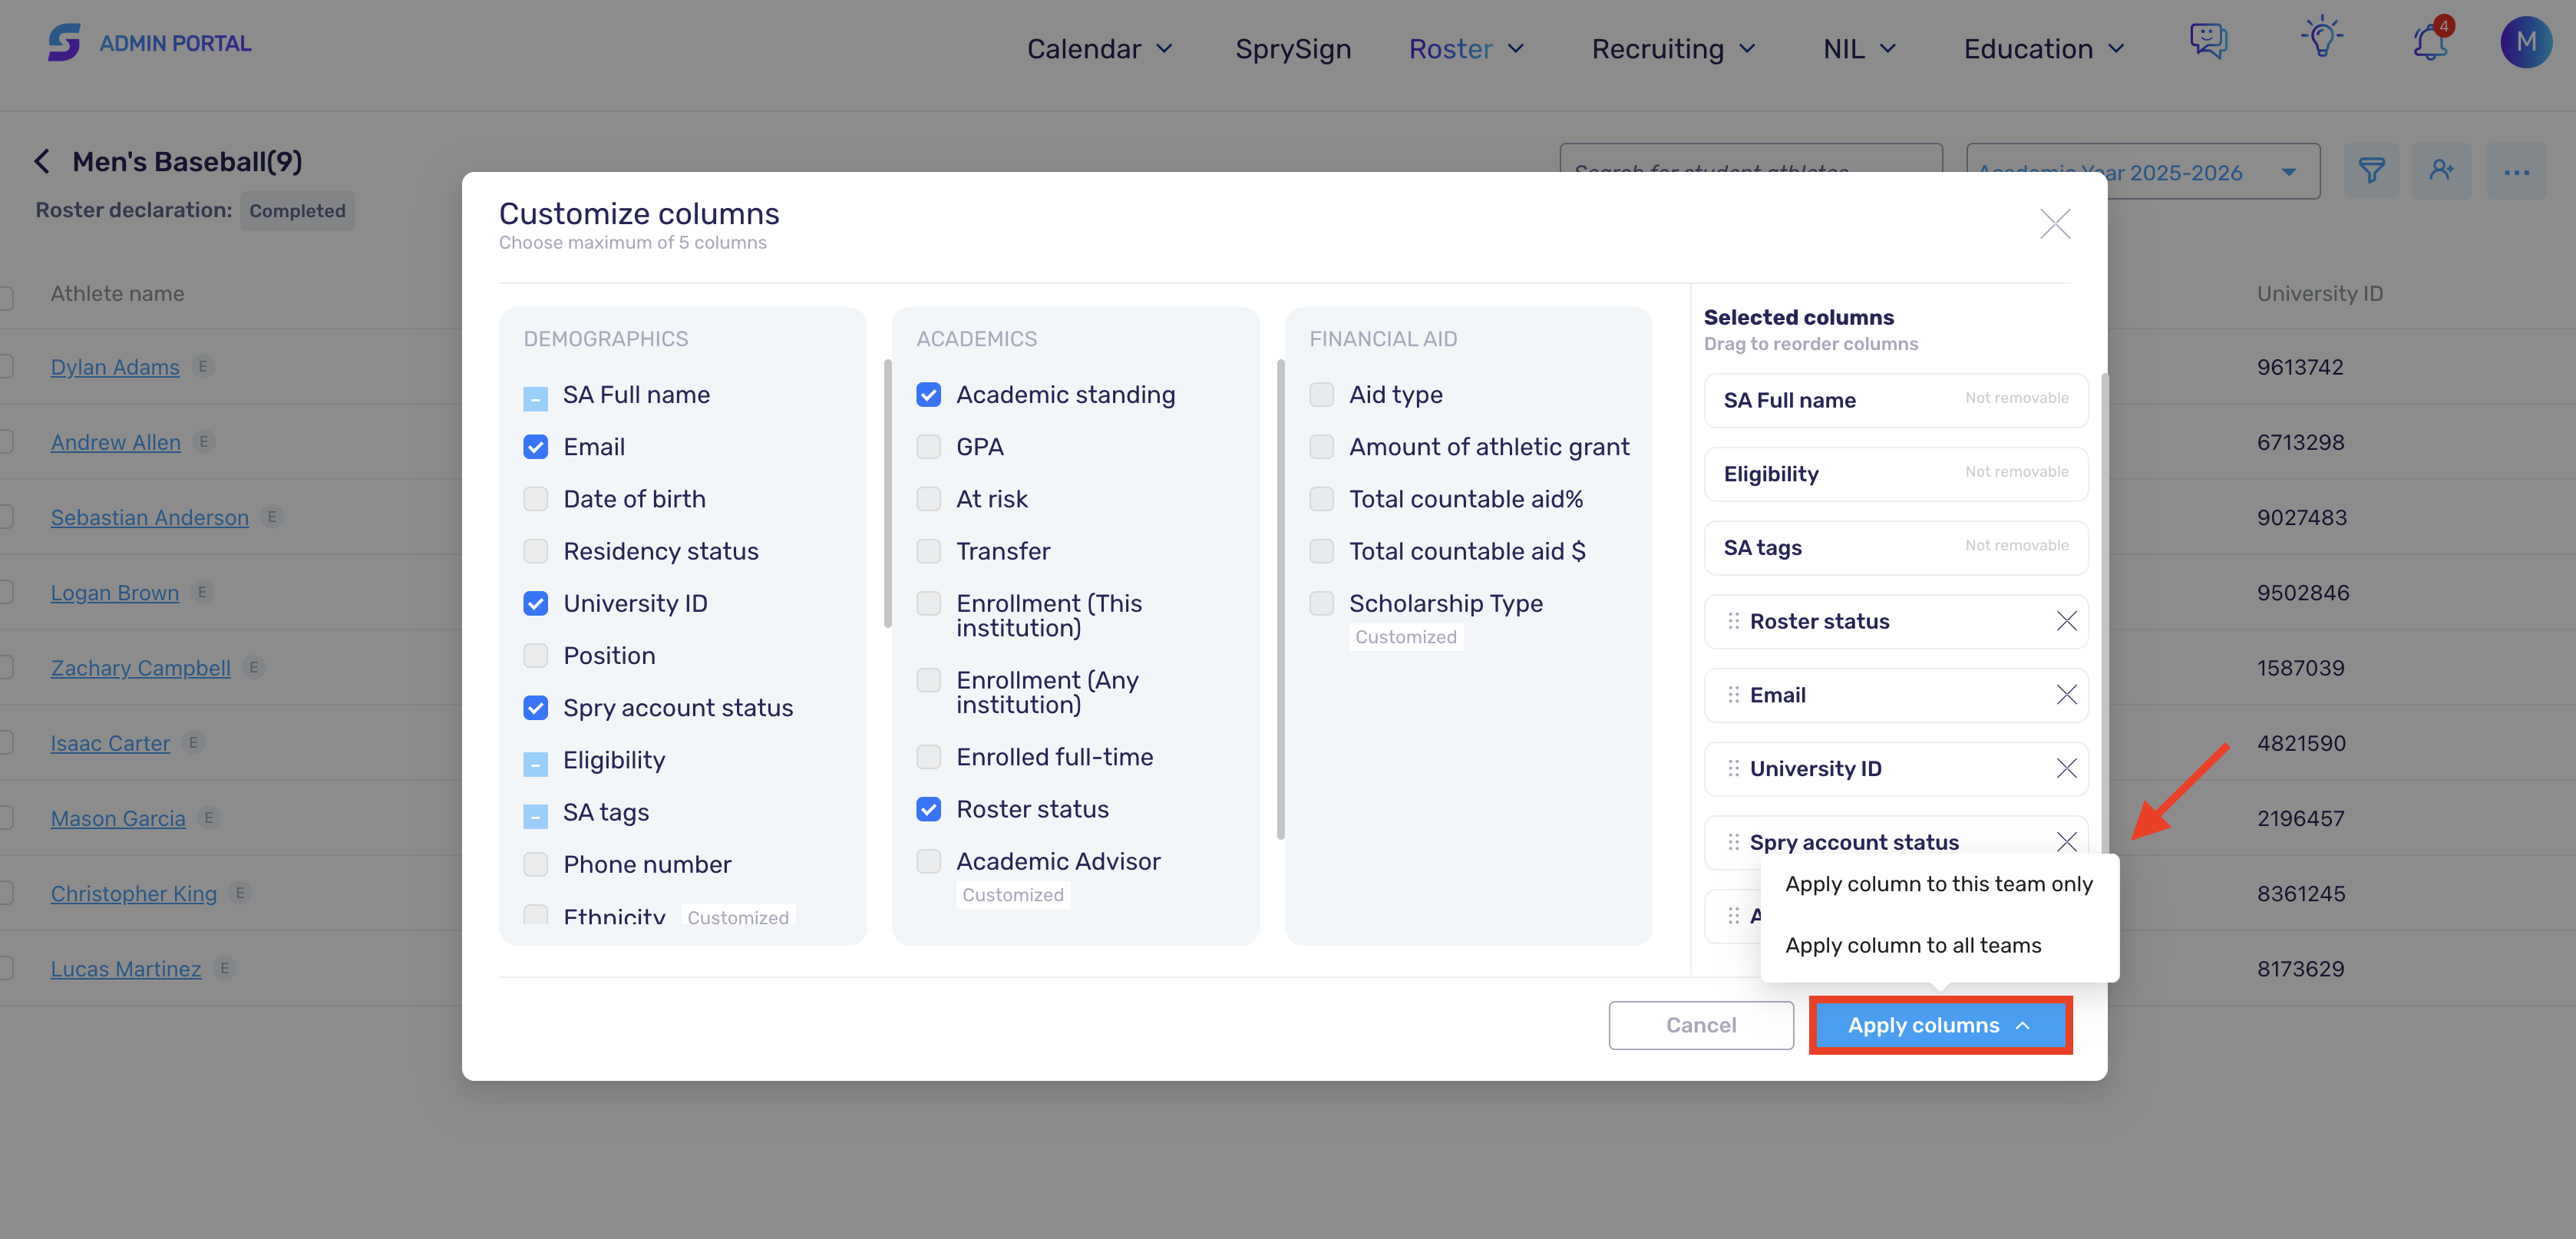Open the feedback chat icon
Viewport: 2576px width, 1239px height.
tap(2208, 41)
